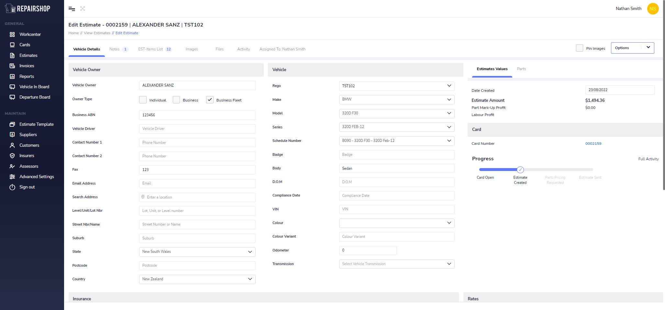Open the Files tab

click(x=219, y=49)
